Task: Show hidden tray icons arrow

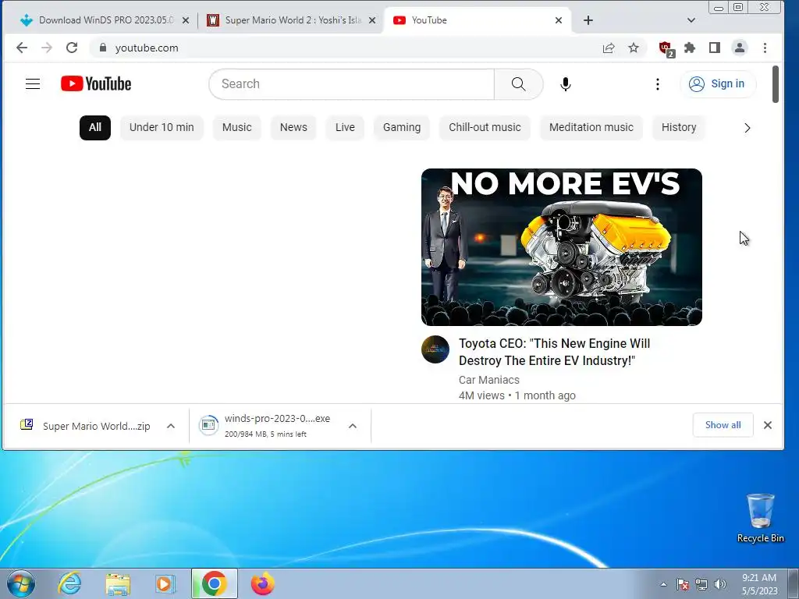Action: point(663,584)
